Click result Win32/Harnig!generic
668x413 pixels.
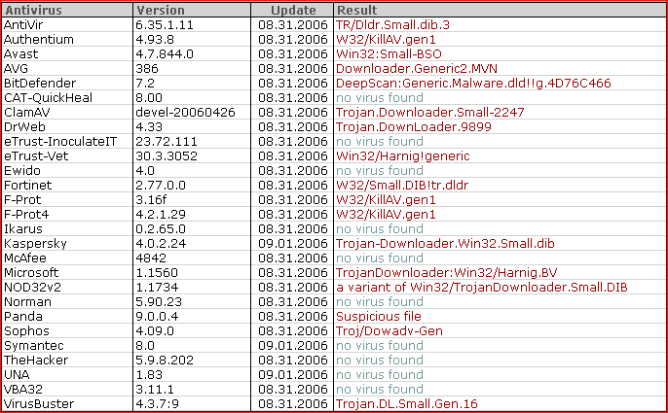[403, 156]
